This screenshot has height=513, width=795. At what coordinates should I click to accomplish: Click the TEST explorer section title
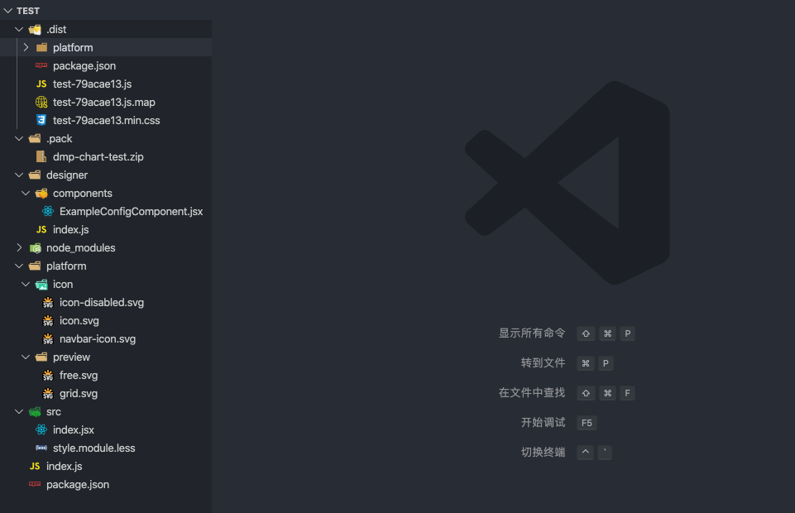coord(28,11)
